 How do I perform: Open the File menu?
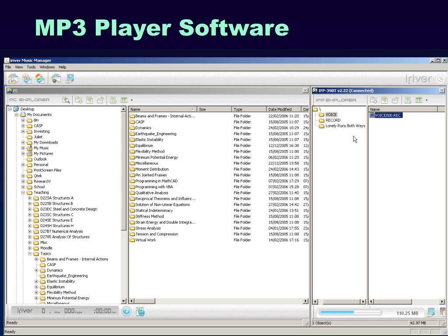click(x=8, y=67)
